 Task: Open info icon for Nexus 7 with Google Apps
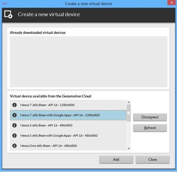[x=14, y=115]
